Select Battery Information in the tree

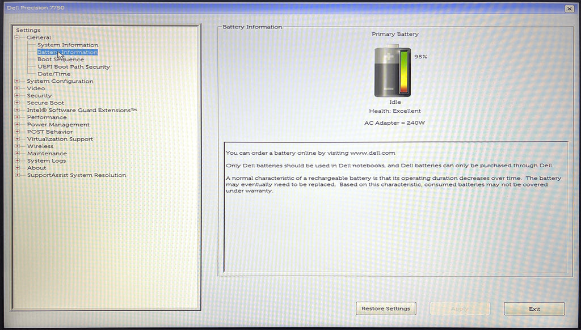click(68, 52)
